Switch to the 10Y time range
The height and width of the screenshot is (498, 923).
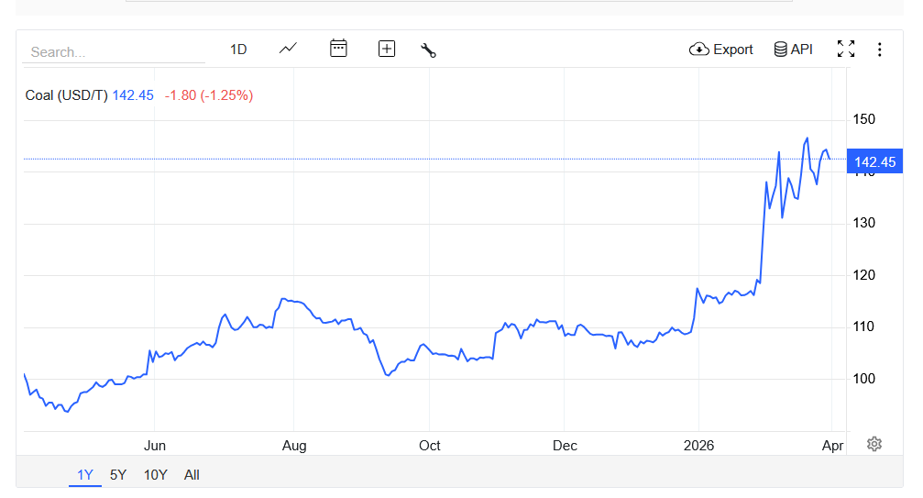(x=156, y=474)
